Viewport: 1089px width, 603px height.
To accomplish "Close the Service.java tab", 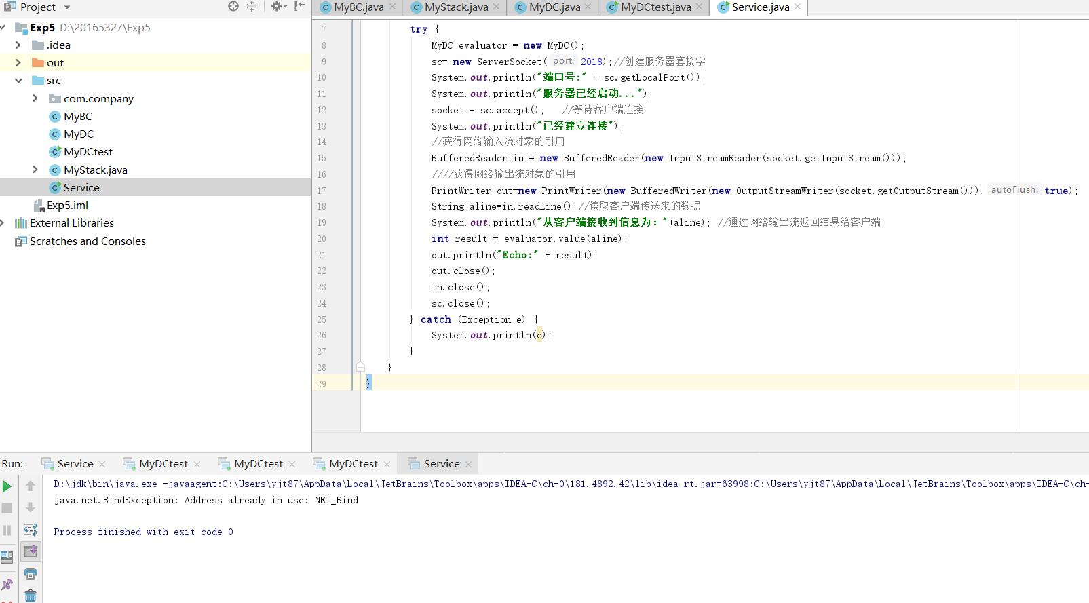I will pyautogui.click(x=798, y=7).
